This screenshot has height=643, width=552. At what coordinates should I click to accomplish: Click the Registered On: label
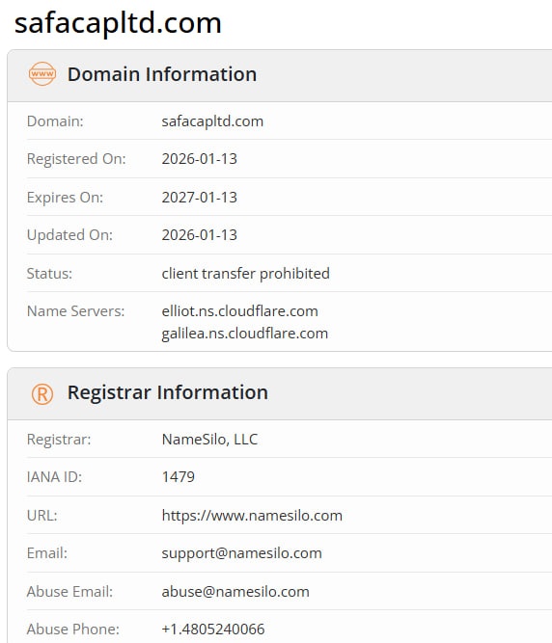[x=76, y=159]
